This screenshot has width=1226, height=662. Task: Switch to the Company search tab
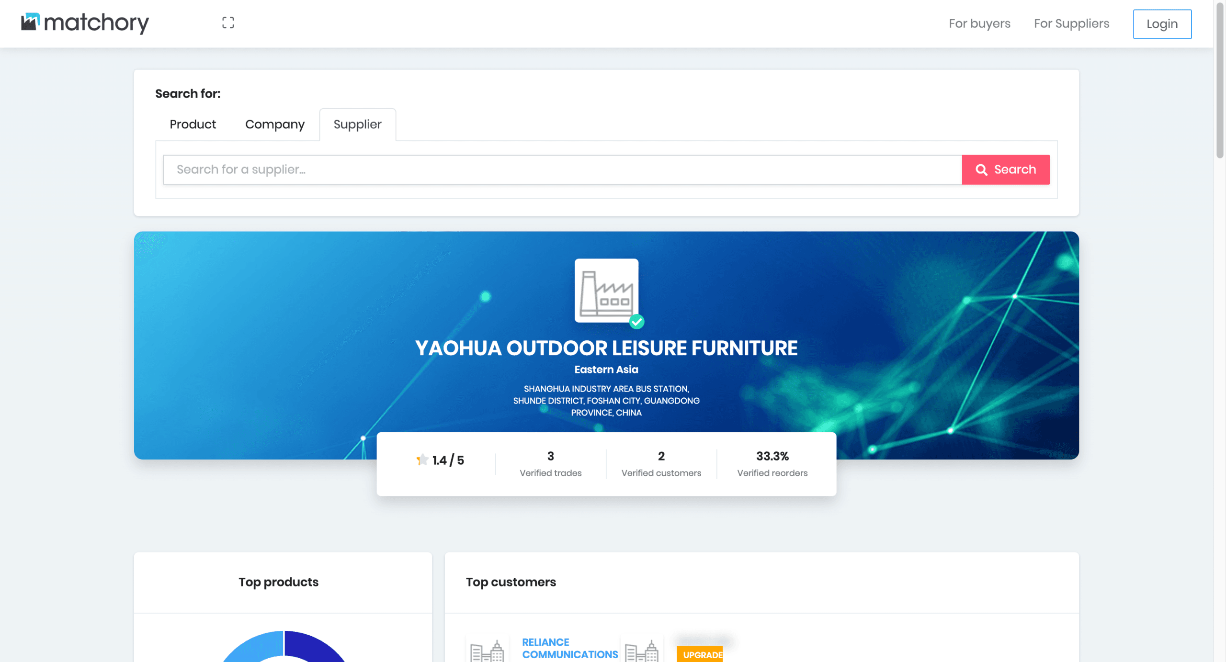[275, 124]
